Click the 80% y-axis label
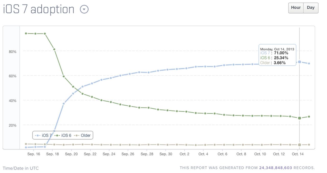Screen dimensions: 327x173 pyautogui.click(x=13, y=51)
